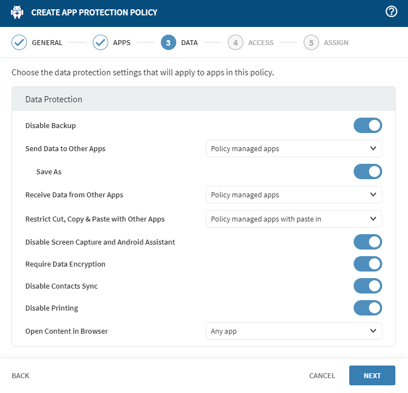Toggle the Disable Contacts Sync switch
The width and height of the screenshot is (408, 393).
point(367,286)
